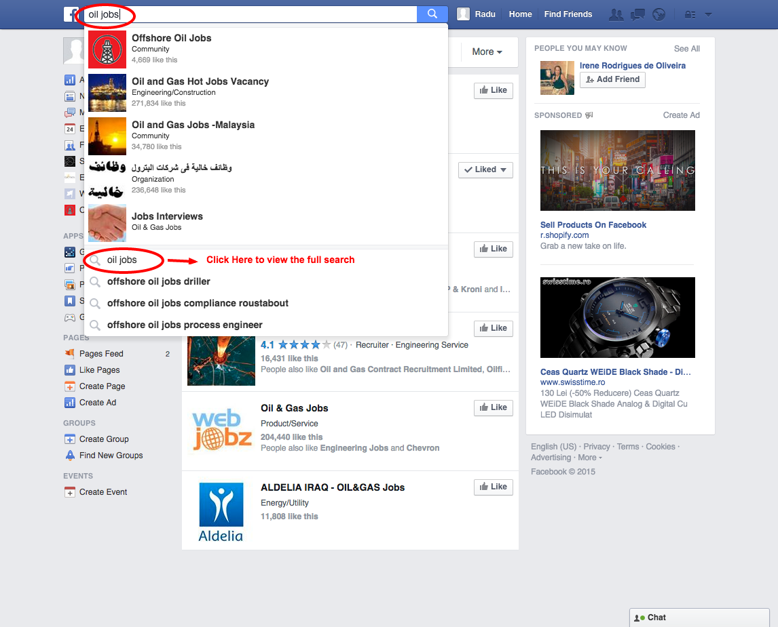Open Create Event in sidebar
The height and width of the screenshot is (627, 778).
click(103, 492)
